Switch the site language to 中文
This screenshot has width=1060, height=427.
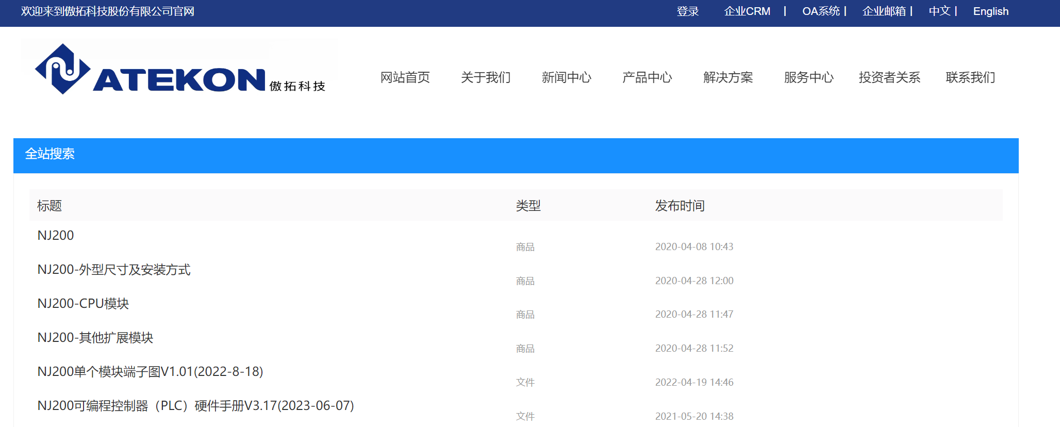pyautogui.click(x=939, y=11)
